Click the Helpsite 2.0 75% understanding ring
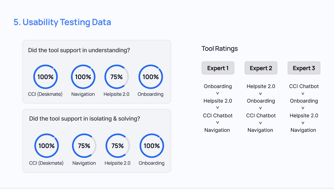Image resolution: width=334 pixels, height=189 pixels. (116, 77)
